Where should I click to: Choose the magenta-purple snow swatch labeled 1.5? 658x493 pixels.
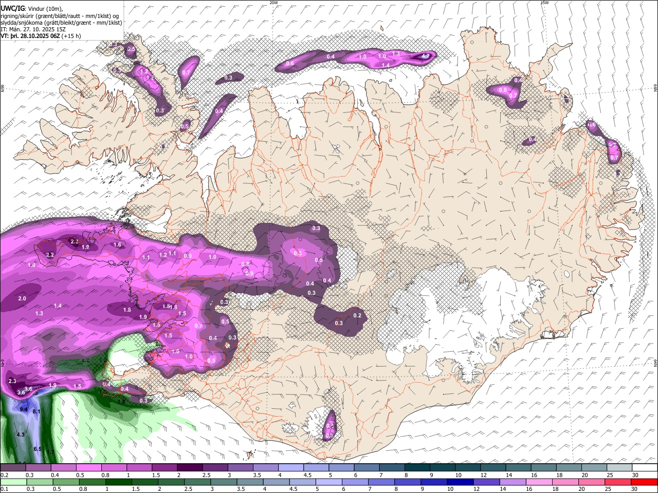(164, 468)
